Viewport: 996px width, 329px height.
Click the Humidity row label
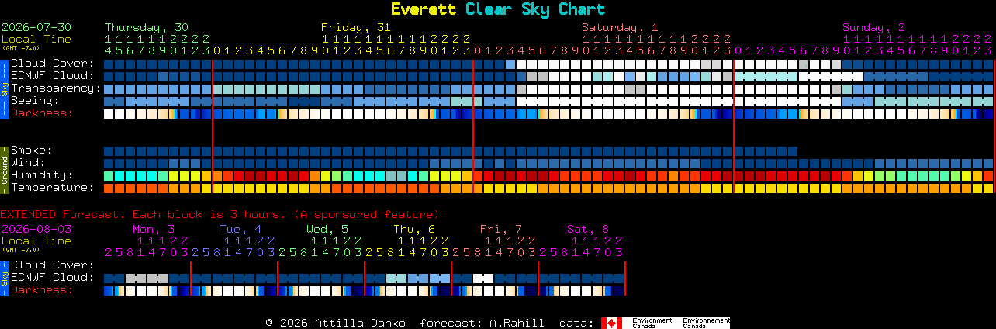pos(42,175)
